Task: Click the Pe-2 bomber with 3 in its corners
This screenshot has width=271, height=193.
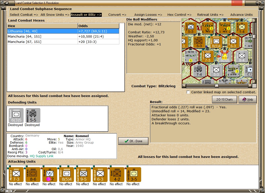Action: (225, 28)
